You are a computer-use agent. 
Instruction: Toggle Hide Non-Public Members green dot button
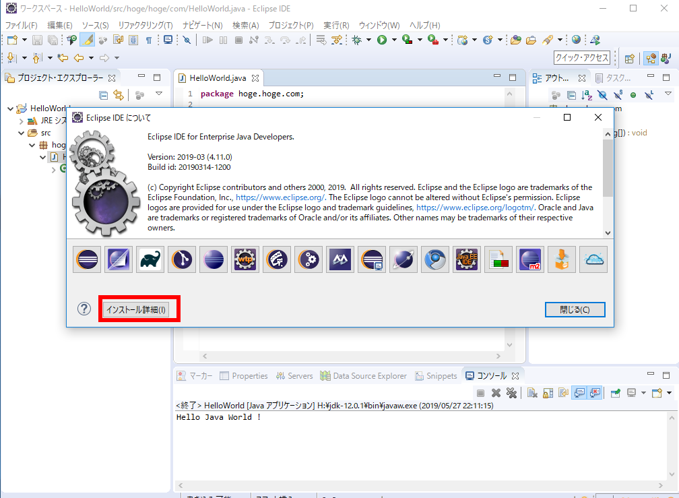pyautogui.click(x=633, y=95)
